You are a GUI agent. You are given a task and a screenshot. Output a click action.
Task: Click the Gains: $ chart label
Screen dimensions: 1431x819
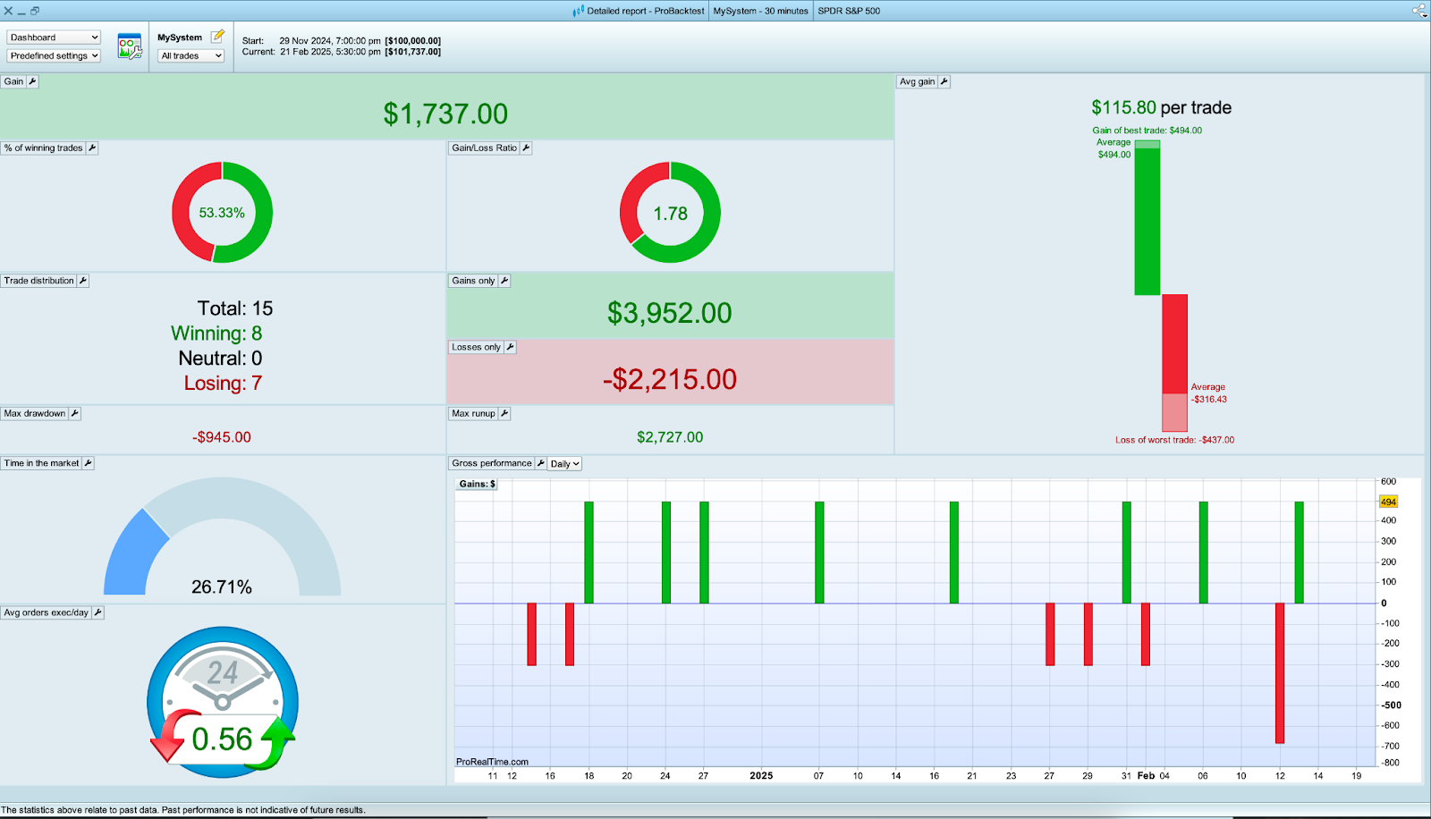point(477,484)
